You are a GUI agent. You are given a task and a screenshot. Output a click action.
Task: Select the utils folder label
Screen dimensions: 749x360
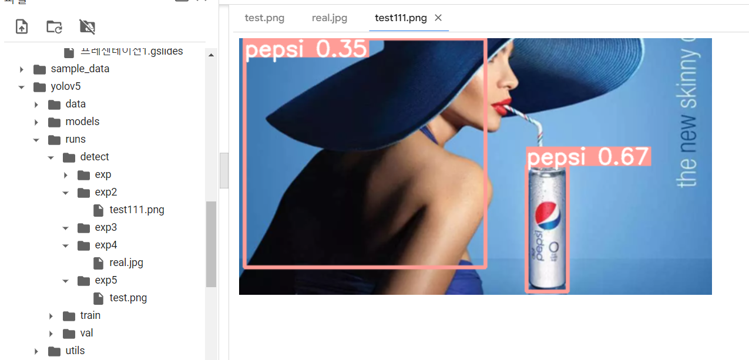tap(75, 351)
